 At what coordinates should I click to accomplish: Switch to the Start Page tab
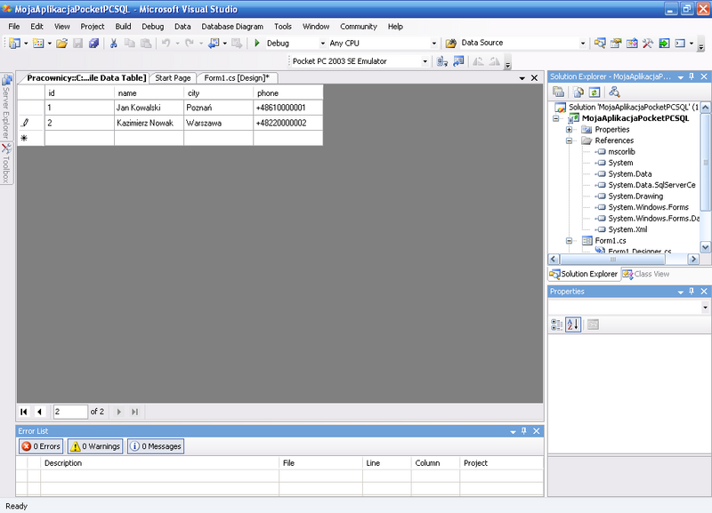(173, 78)
